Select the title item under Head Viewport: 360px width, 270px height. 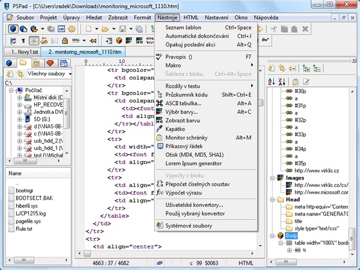(298, 221)
